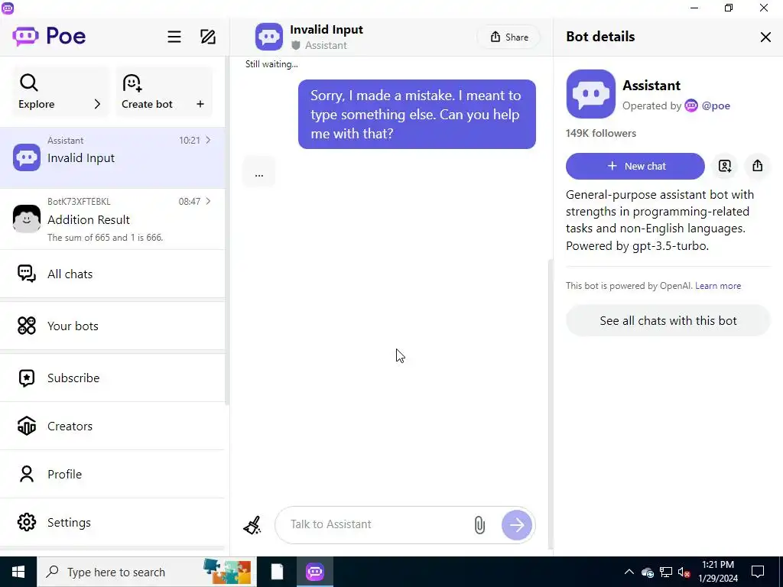Open the Creators page
The width and height of the screenshot is (783, 587).
[112, 426]
